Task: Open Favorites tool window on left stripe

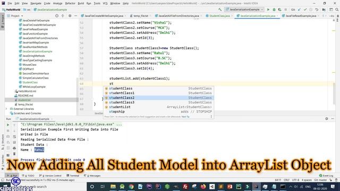Action: tap(3, 162)
